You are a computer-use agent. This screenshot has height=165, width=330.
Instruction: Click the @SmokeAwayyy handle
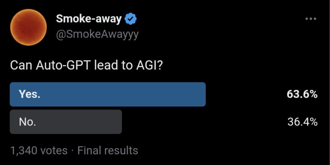click(97, 34)
